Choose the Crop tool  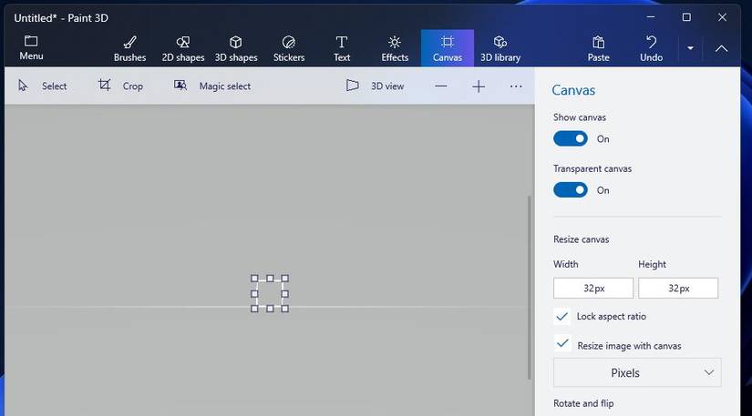[x=120, y=86]
